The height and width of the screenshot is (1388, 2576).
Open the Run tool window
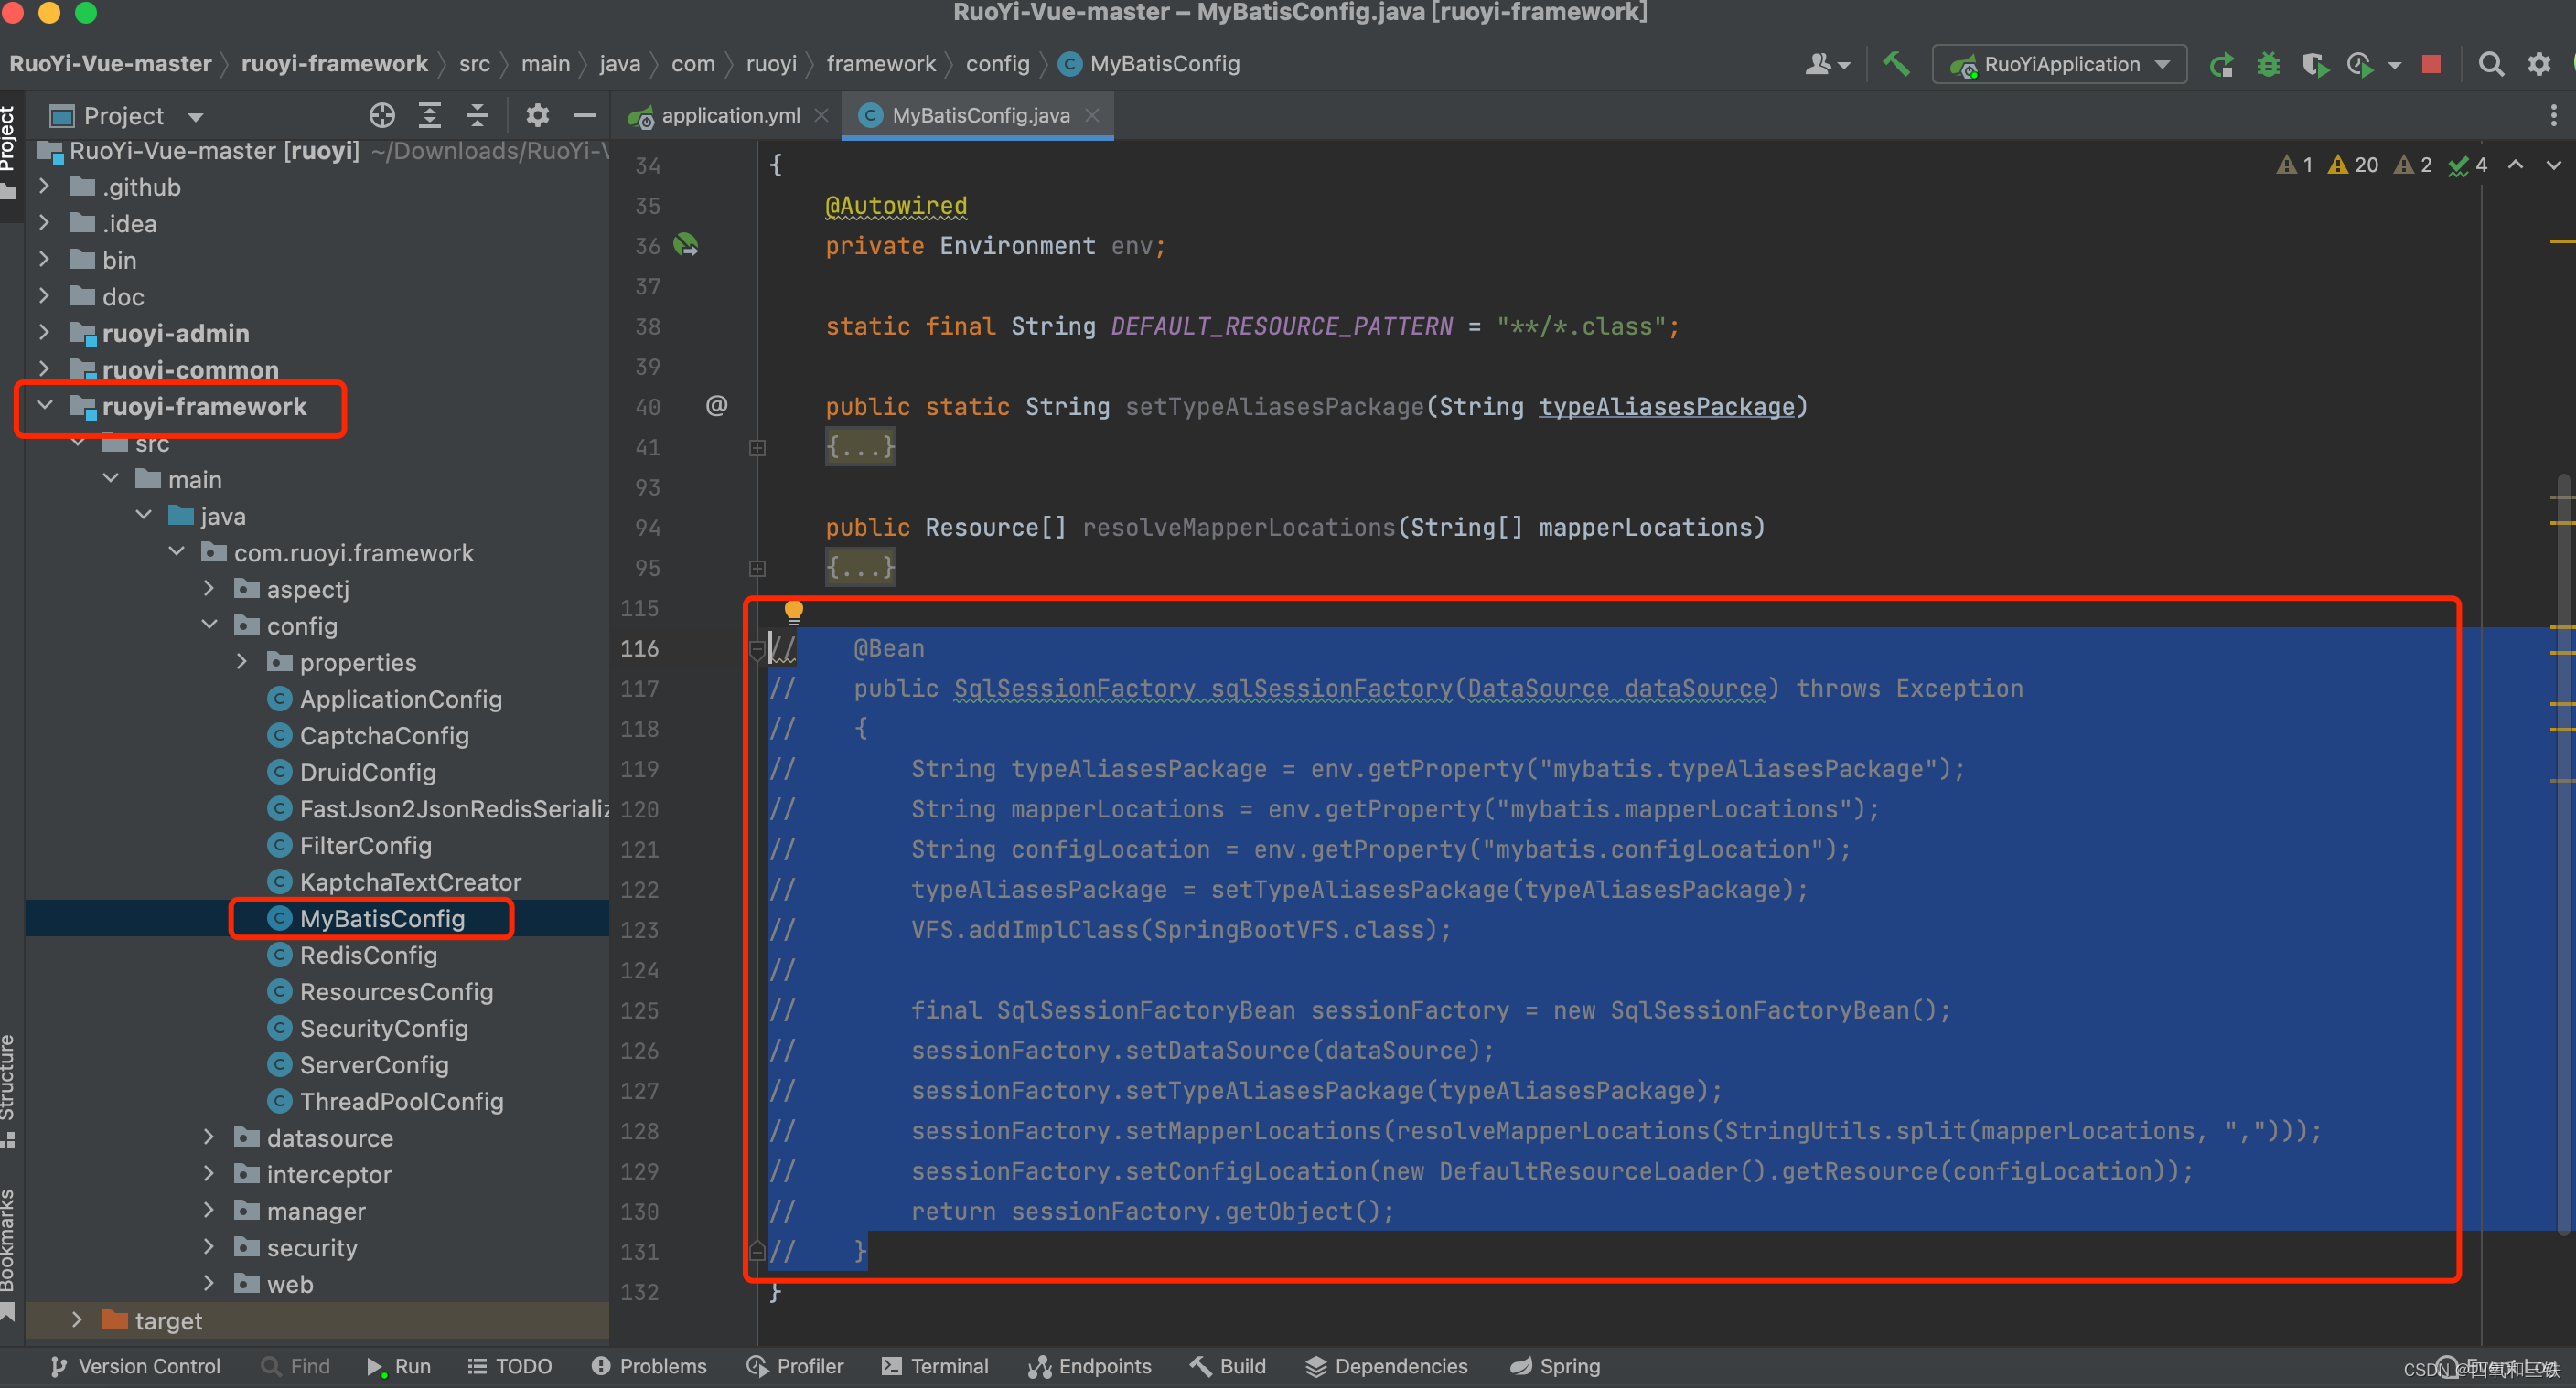398,1366
